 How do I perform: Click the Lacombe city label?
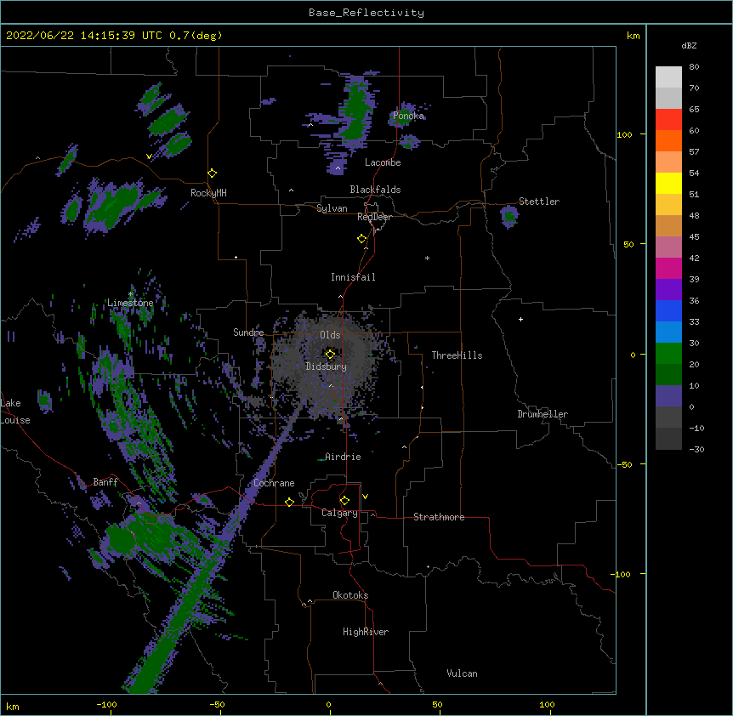click(x=383, y=162)
